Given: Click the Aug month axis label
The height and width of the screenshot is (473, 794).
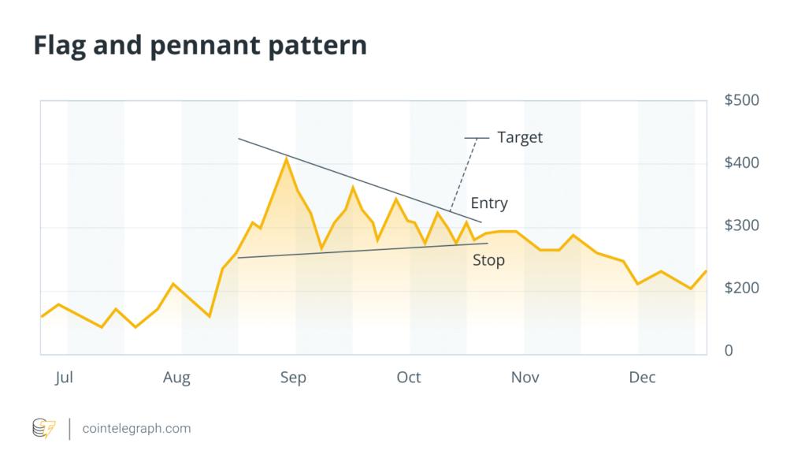Looking at the screenshot, I should click(x=176, y=378).
